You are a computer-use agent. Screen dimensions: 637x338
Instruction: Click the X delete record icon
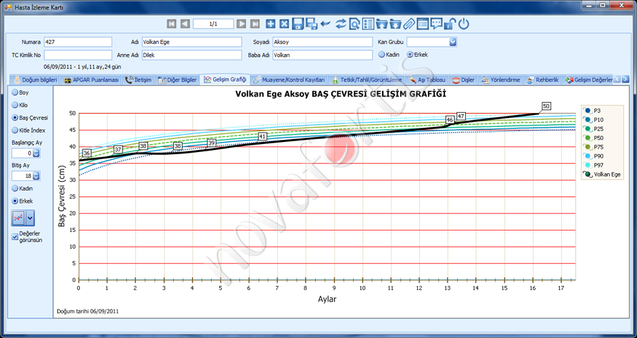coord(285,24)
